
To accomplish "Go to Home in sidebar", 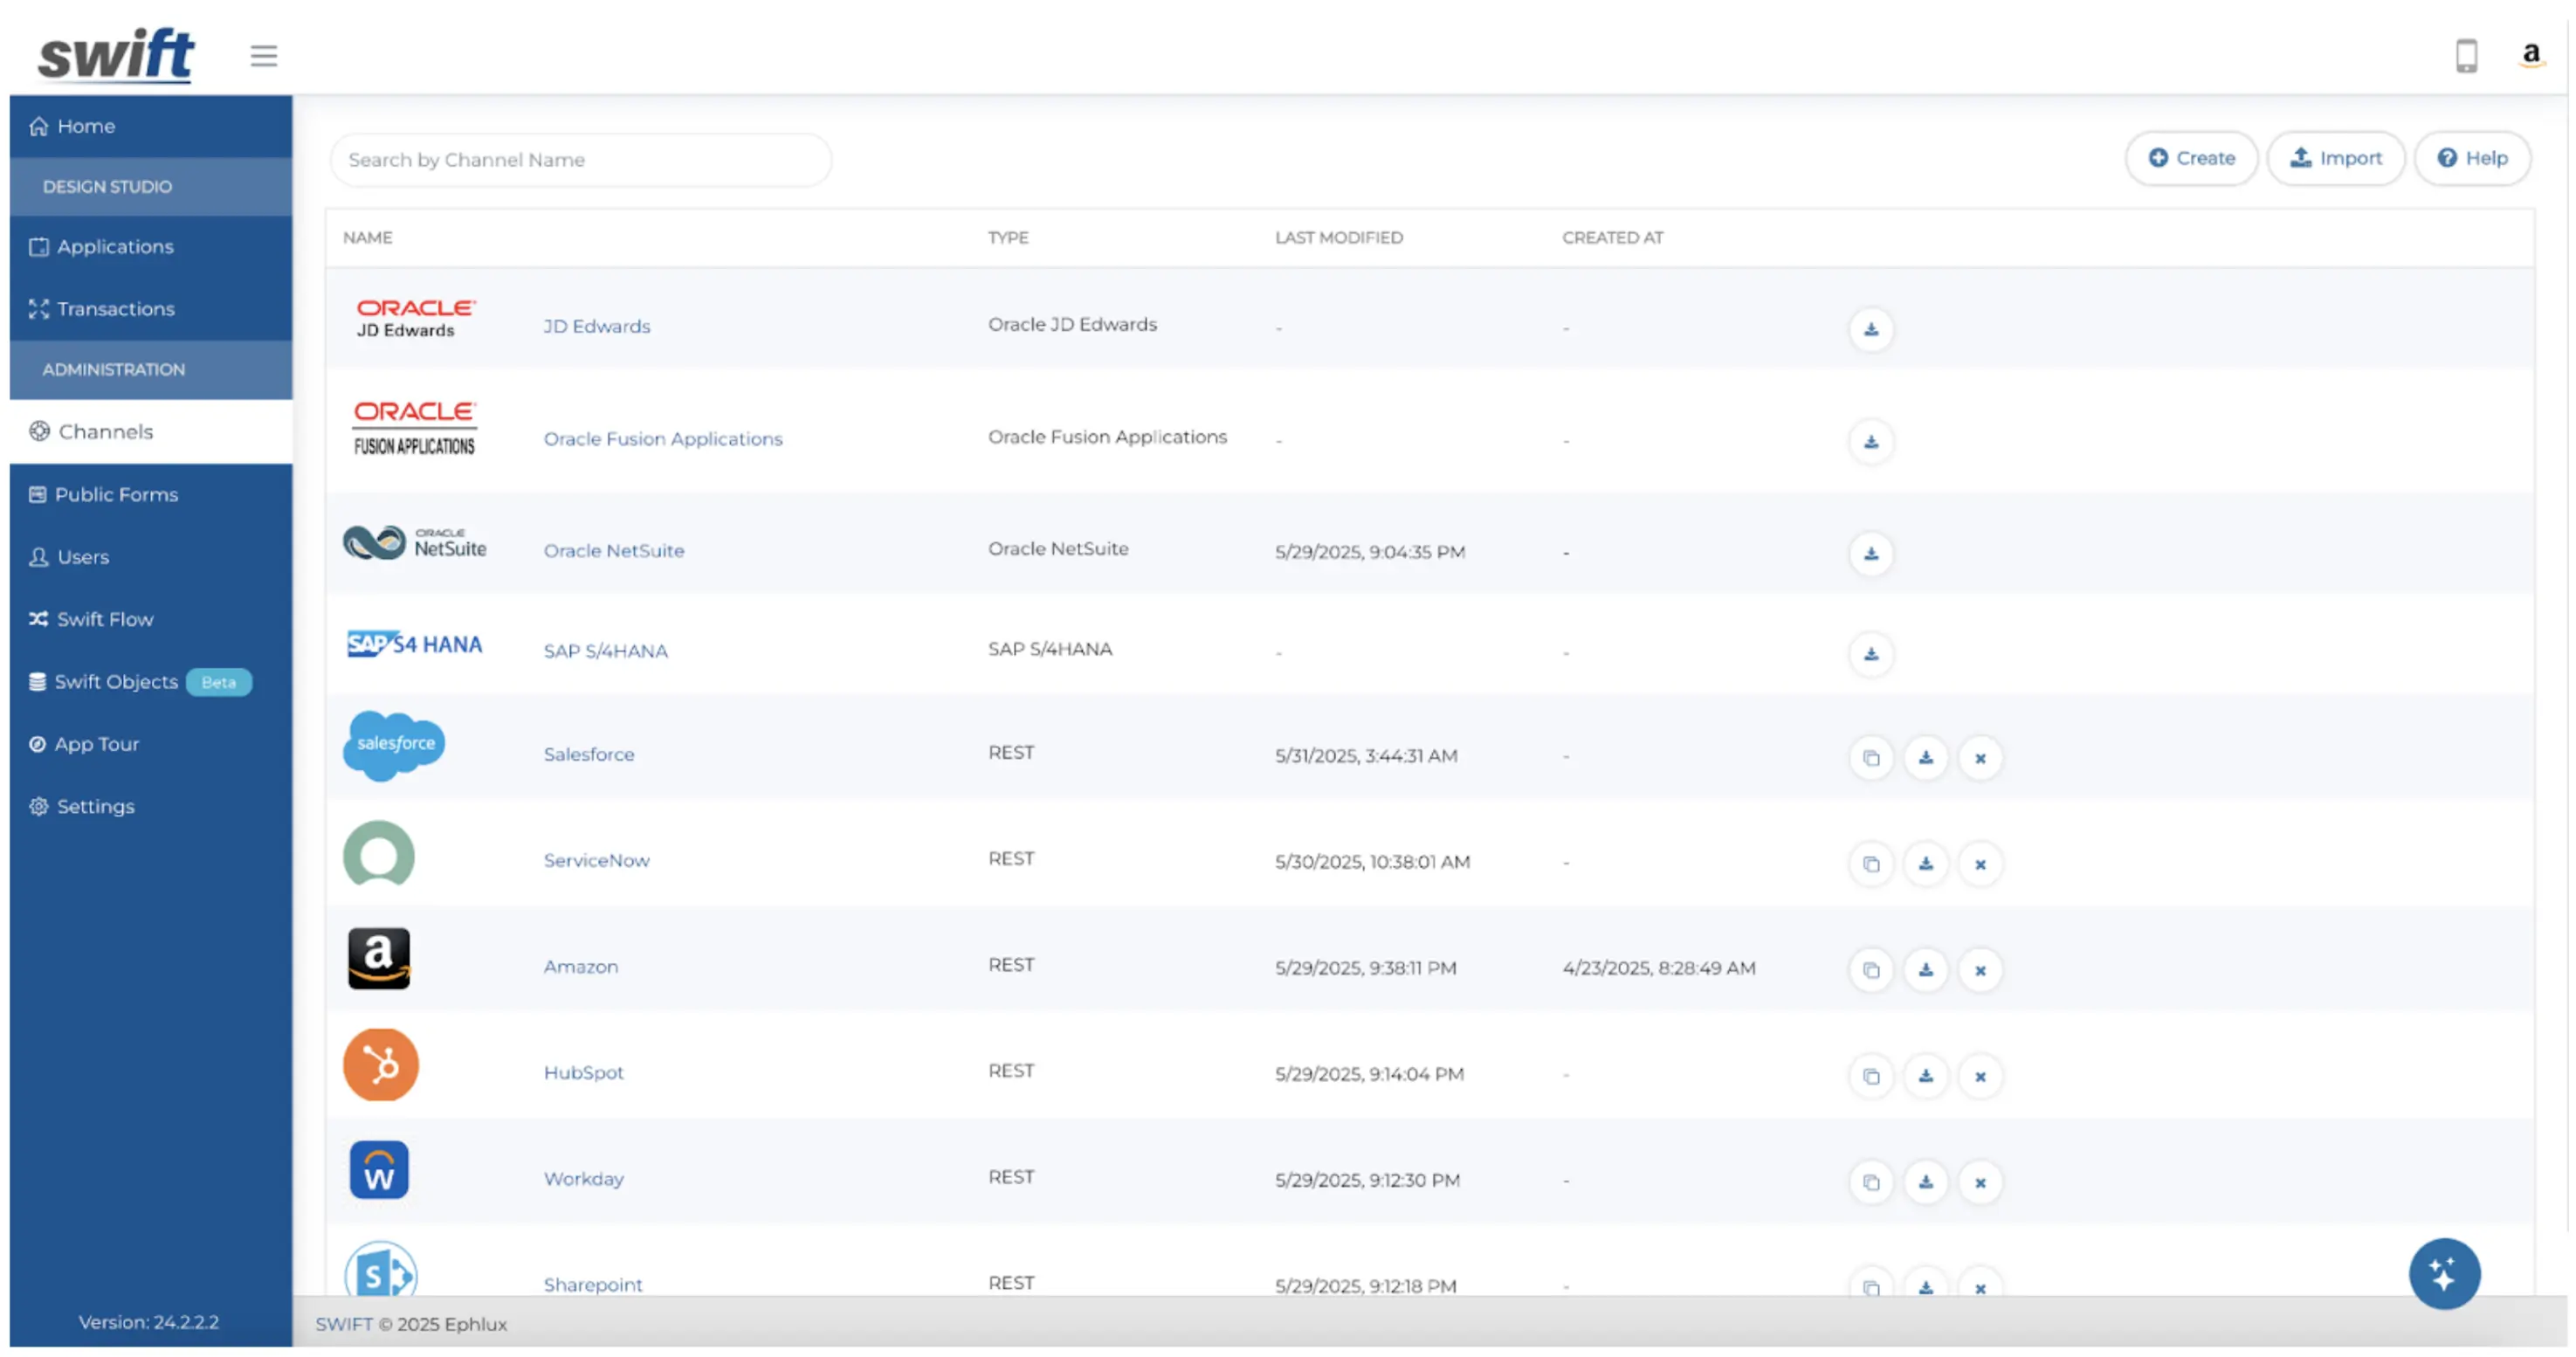I will click(151, 126).
